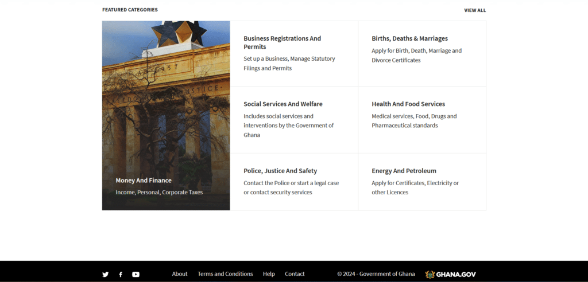Open the Twitter icon in footer
588x282 pixels.
tap(106, 275)
